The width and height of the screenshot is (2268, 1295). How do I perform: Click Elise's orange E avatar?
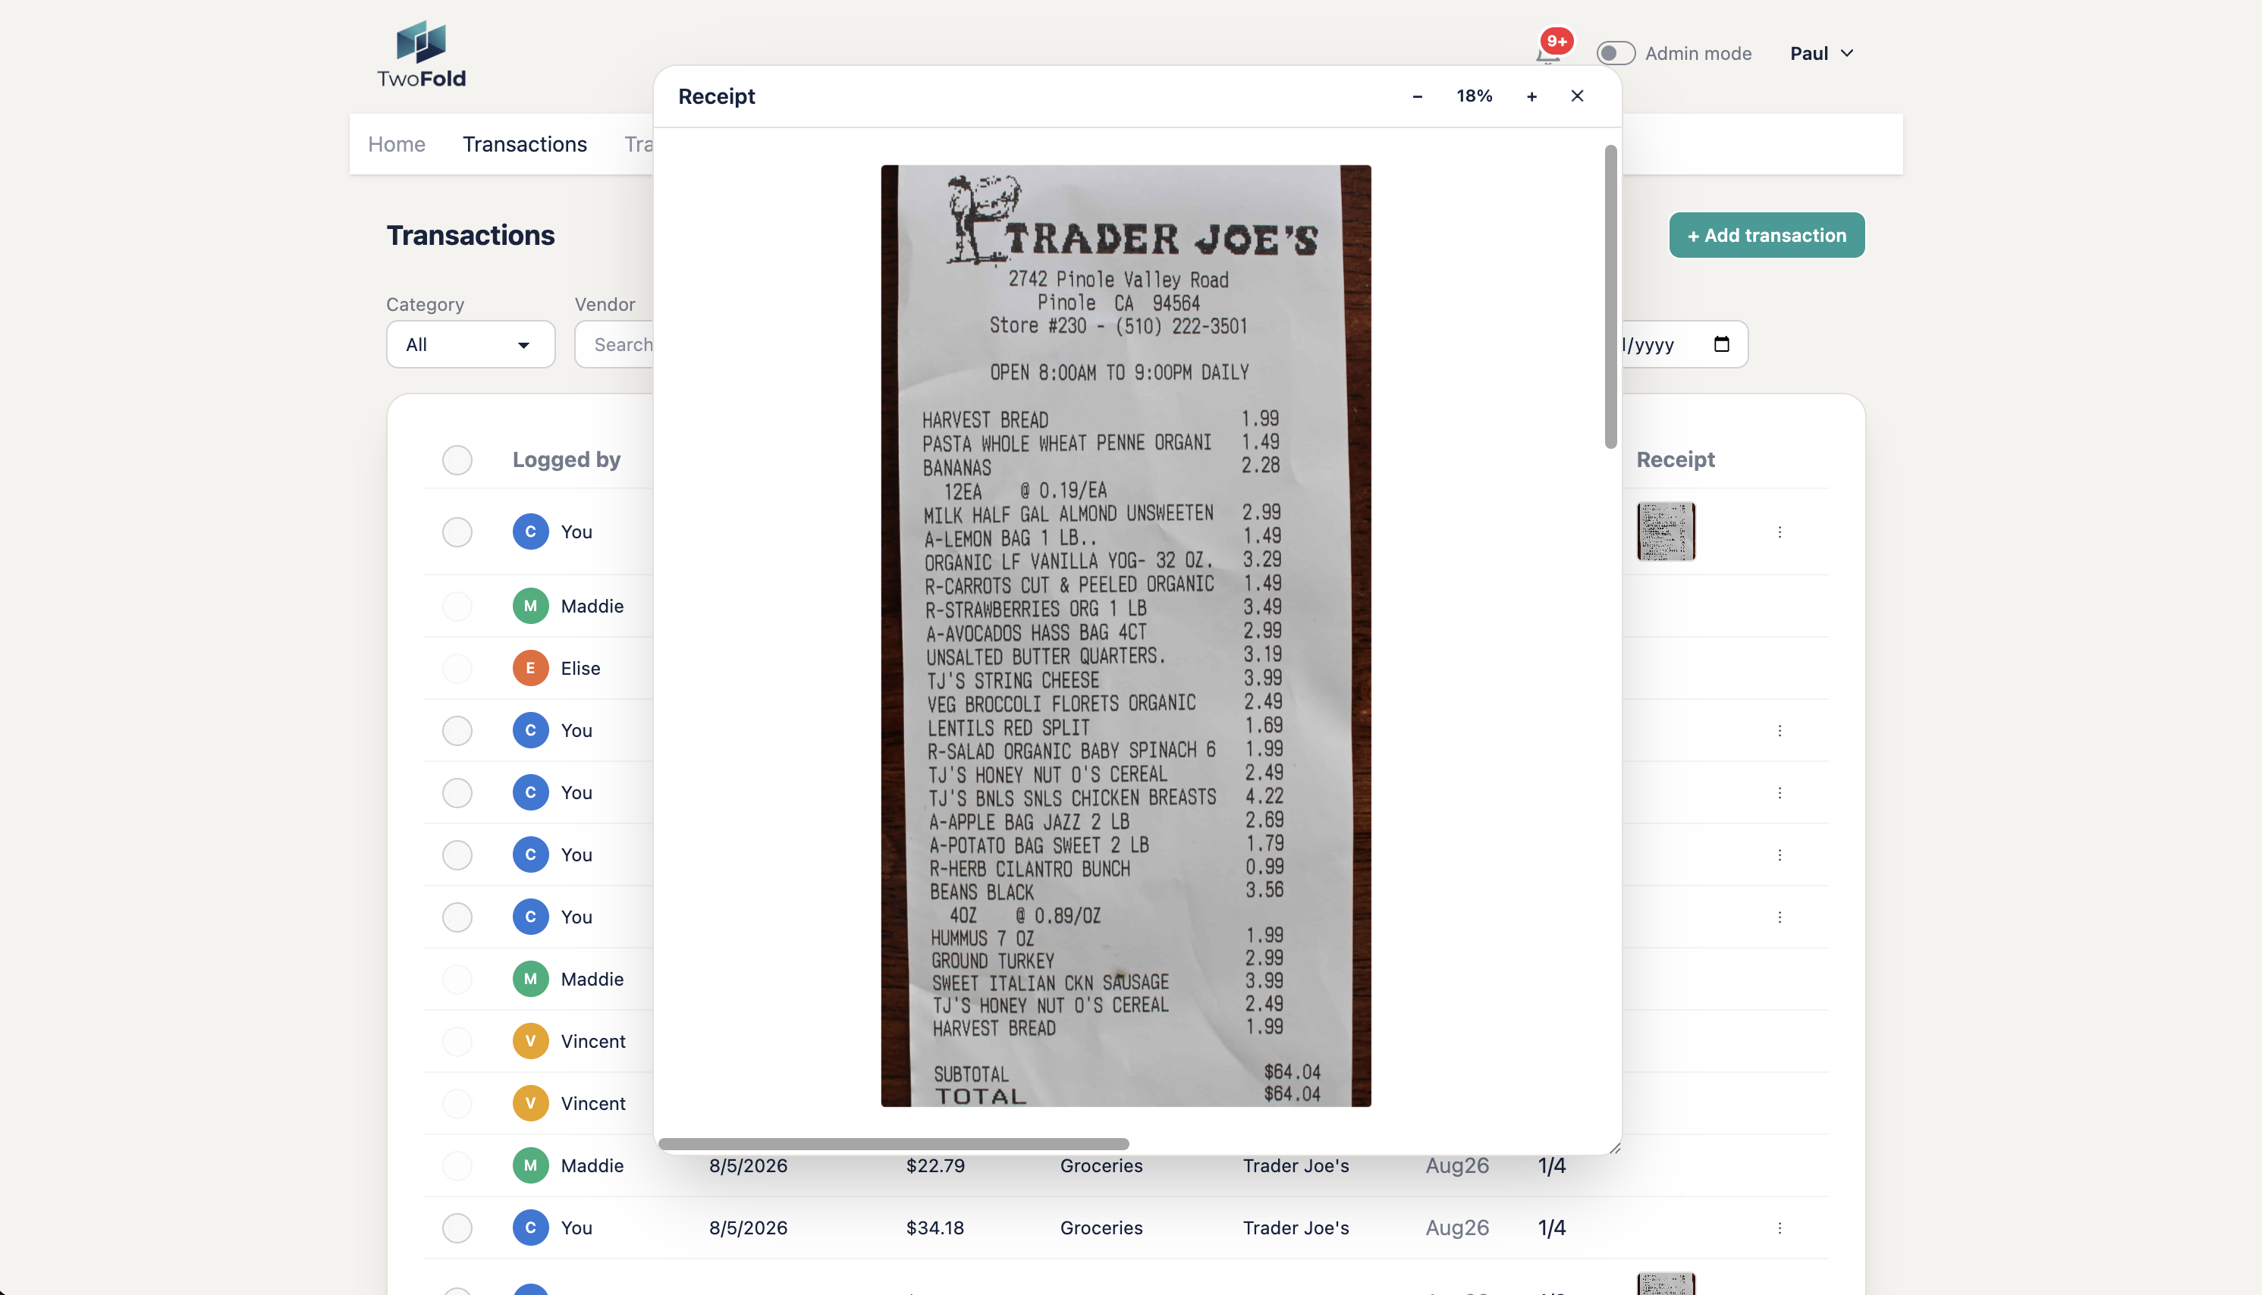[530, 668]
